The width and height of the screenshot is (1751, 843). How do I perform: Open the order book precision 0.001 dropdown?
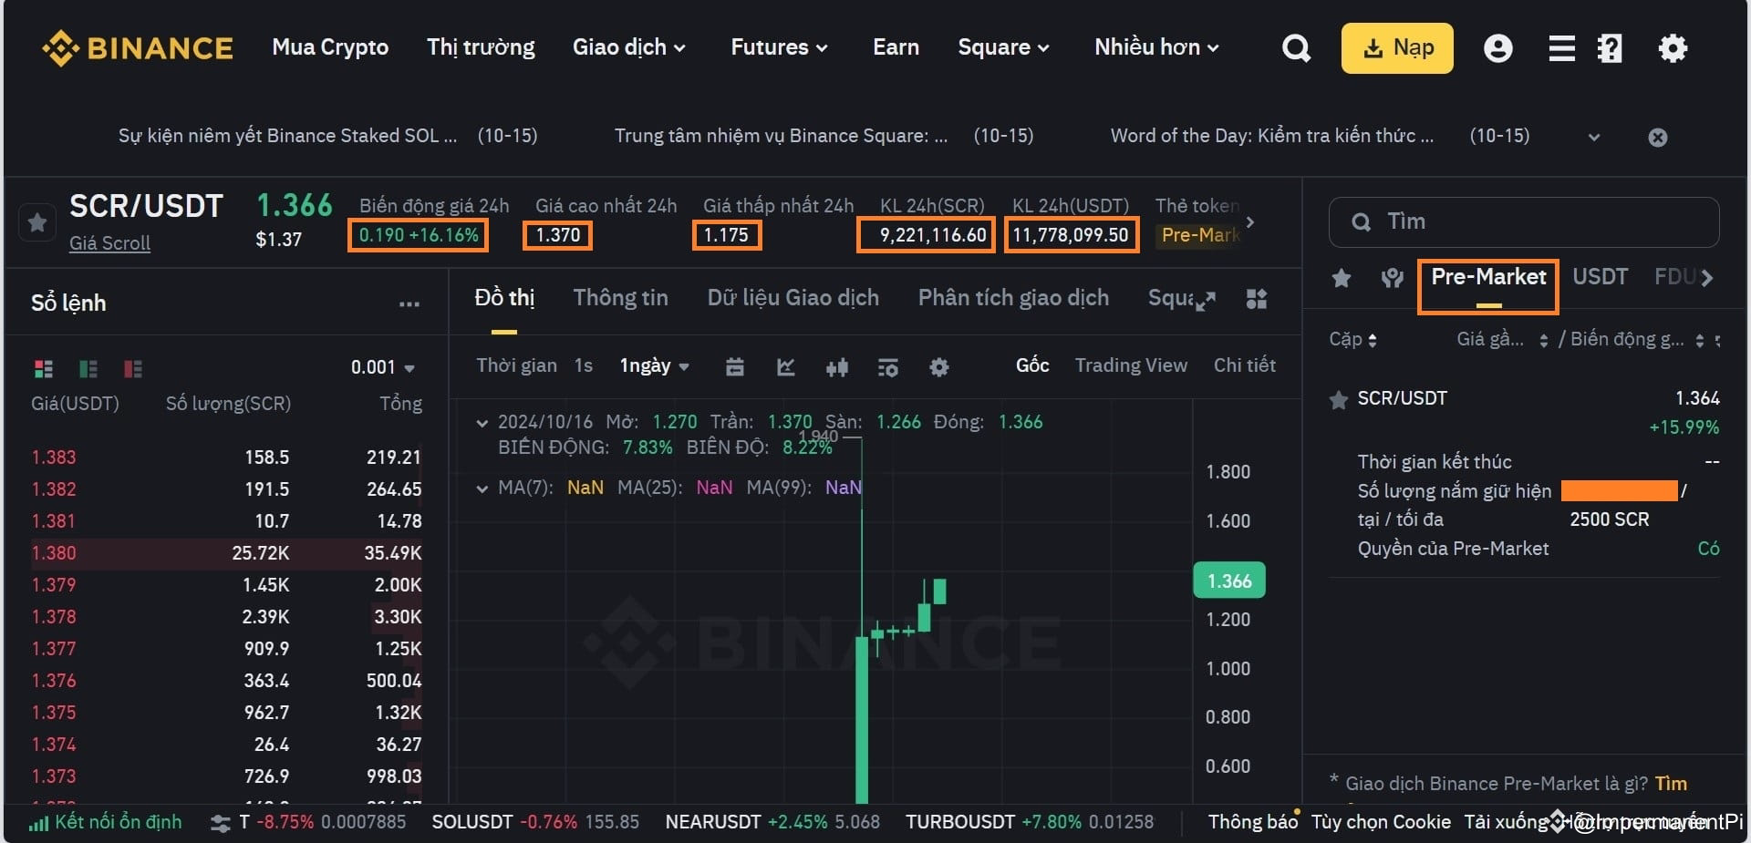tap(380, 367)
